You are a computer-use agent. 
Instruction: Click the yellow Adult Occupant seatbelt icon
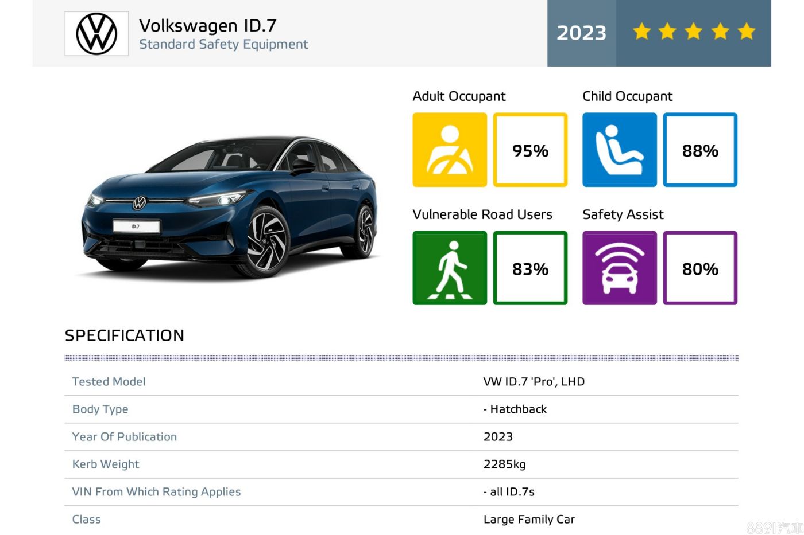(450, 150)
